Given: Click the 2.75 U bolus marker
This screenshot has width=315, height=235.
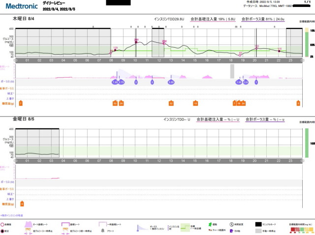Looking at the screenshot, I should coord(122,82).
